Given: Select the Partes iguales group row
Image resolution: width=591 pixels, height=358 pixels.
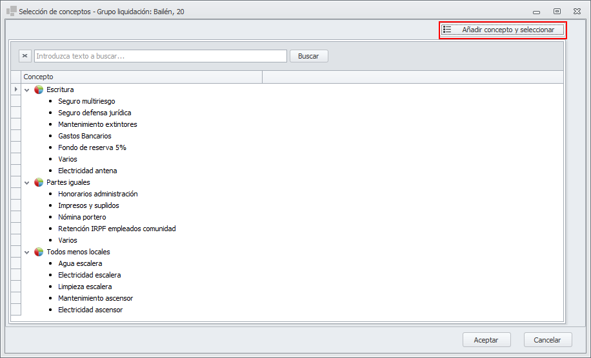Looking at the screenshot, I should [x=68, y=182].
